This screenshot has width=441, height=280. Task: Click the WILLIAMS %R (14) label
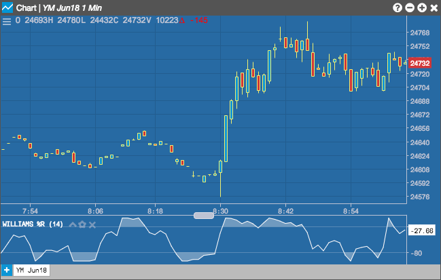tap(33, 224)
